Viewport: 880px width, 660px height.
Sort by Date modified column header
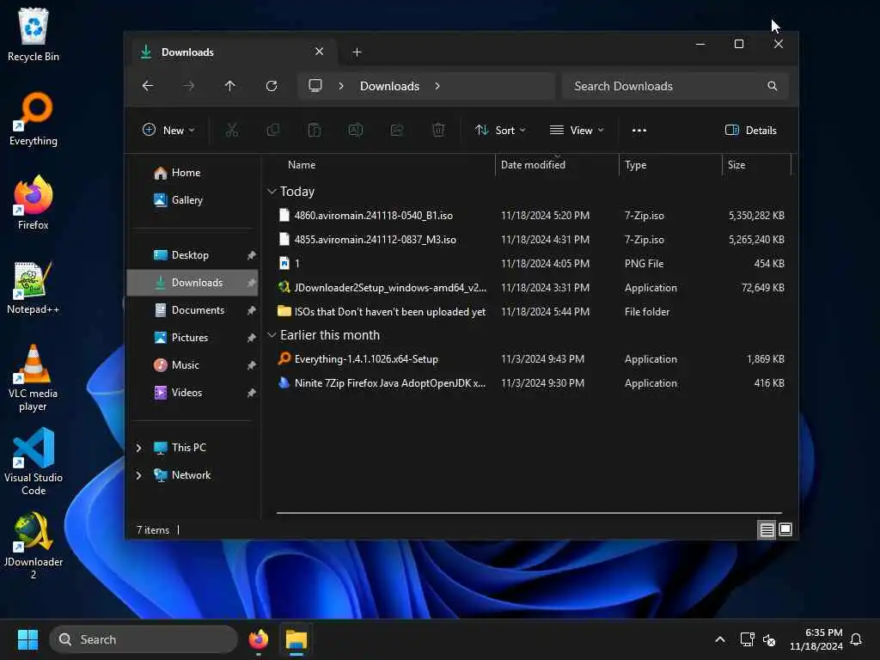[557, 165]
